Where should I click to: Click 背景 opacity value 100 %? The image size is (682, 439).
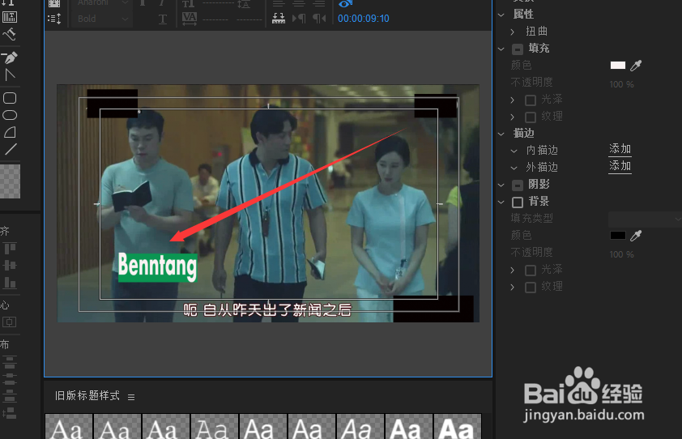[621, 254]
